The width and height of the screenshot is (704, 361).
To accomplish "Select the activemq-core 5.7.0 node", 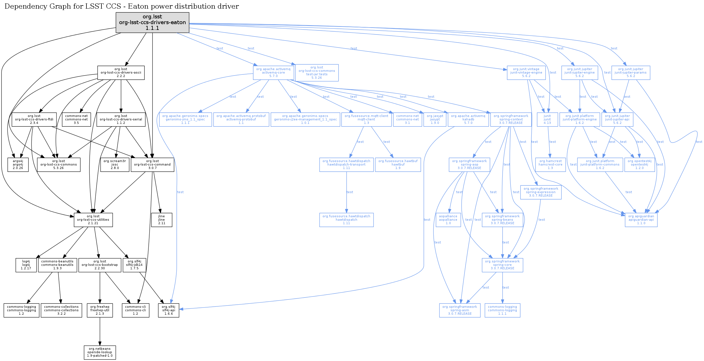I will coord(273,73).
